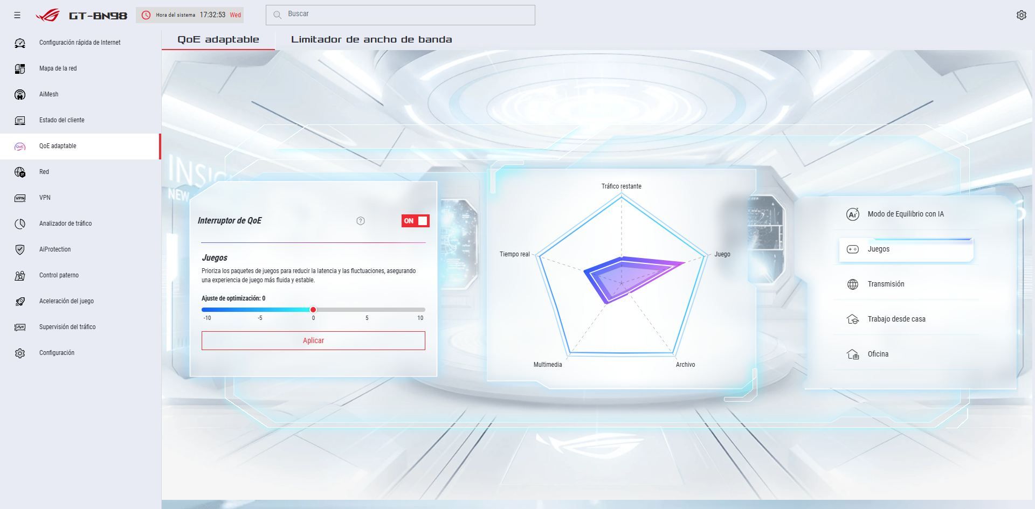Click the Estado del cliente icon
This screenshot has height=509, width=1035.
point(20,120)
